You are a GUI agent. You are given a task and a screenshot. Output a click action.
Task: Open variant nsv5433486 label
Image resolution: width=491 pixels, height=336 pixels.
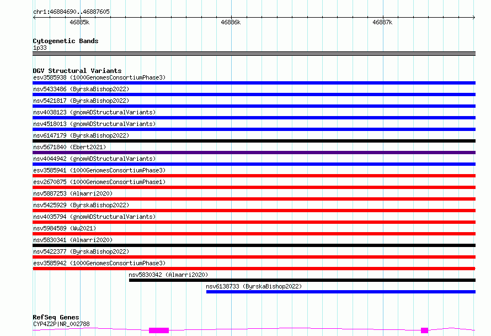tap(81, 89)
